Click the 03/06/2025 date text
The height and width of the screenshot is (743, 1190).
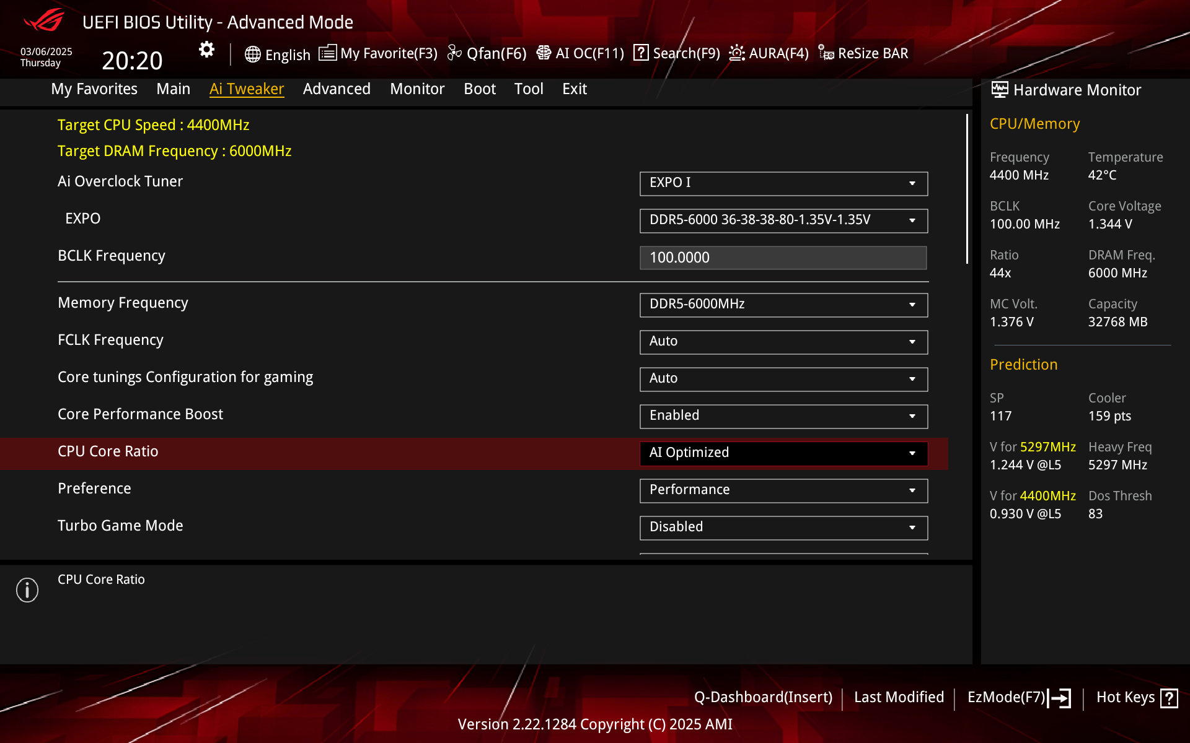pos(46,52)
